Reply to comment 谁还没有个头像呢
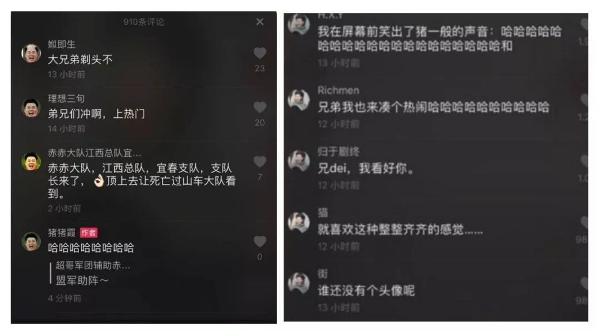 coord(366,291)
